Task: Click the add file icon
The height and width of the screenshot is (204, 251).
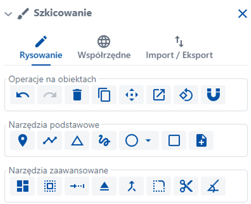Action: [x=201, y=141]
